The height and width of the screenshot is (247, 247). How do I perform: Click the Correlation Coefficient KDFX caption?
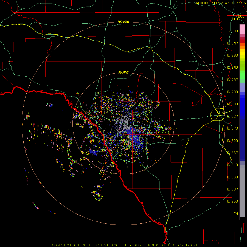pos(124,245)
